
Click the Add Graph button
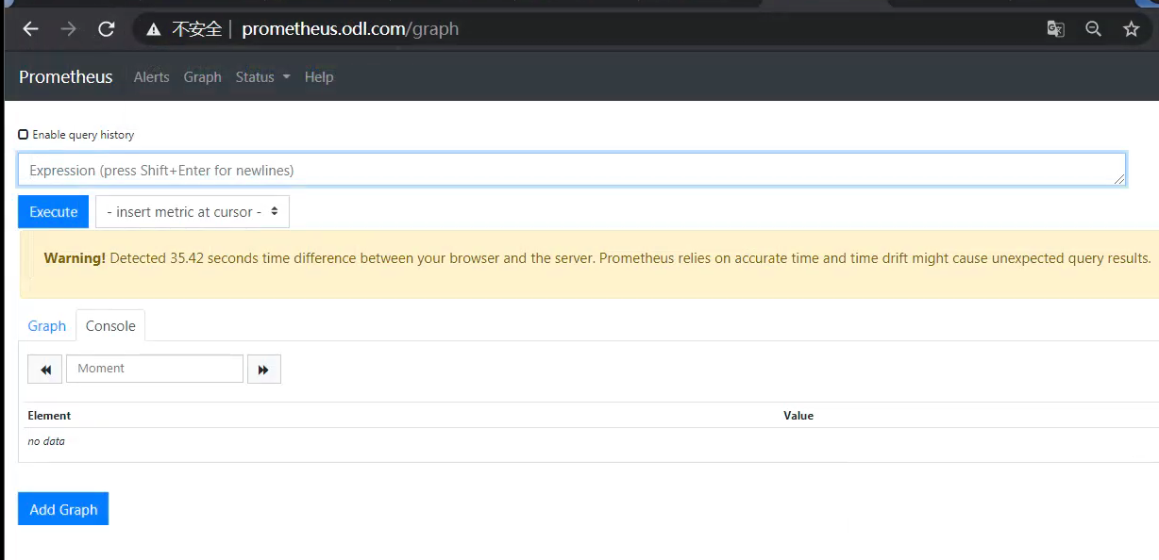[63, 509]
